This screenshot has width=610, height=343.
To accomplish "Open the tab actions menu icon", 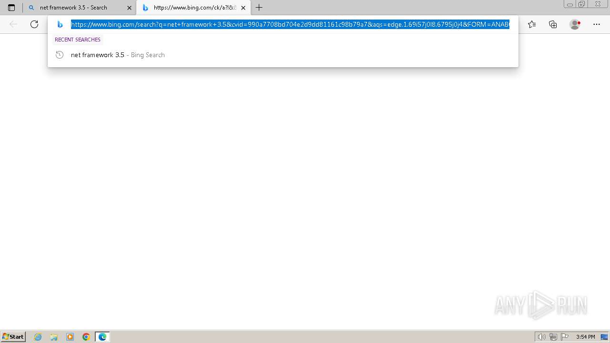I will (11, 8).
